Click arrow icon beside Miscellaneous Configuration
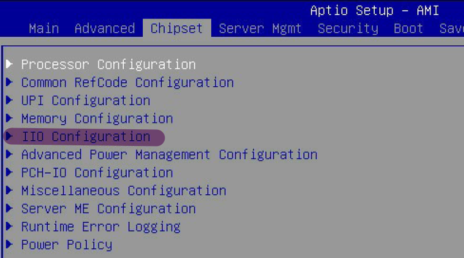Screen dimensions: 464x258 [9, 190]
